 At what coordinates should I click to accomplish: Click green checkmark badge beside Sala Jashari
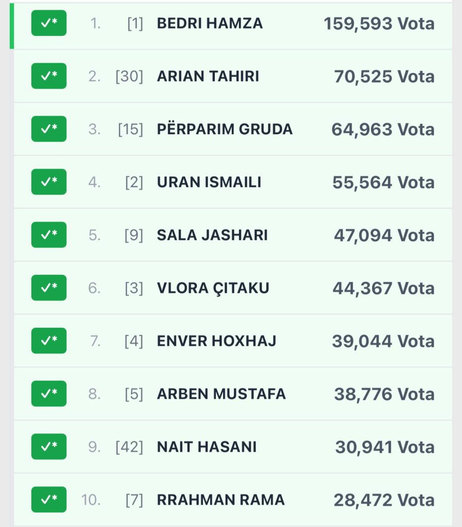(x=49, y=235)
